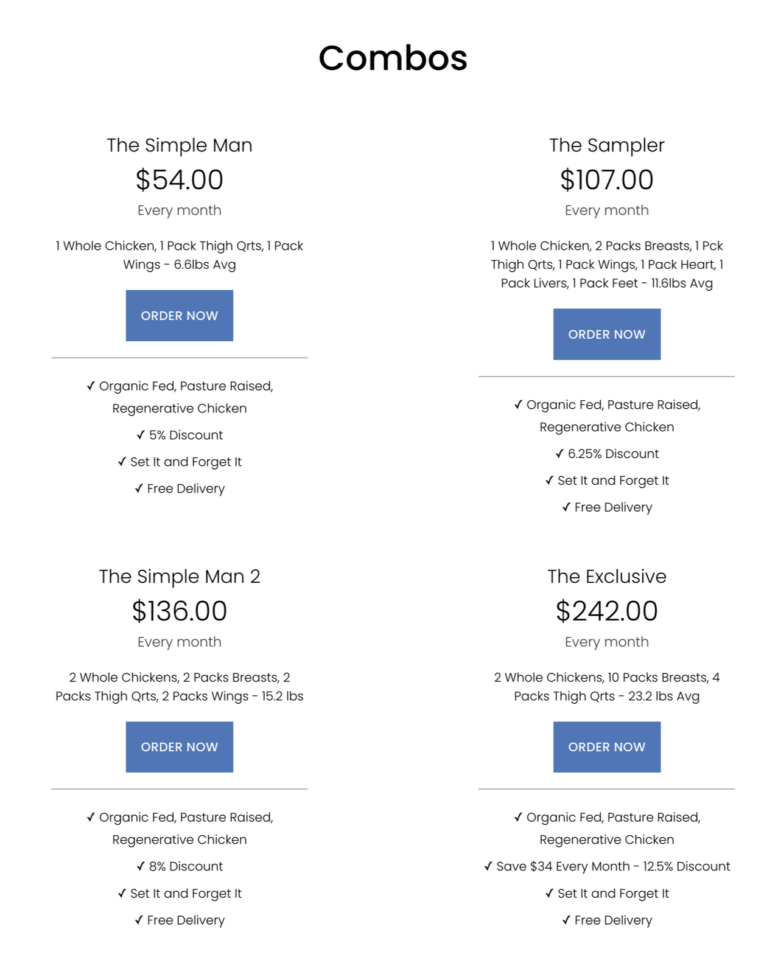778x966 pixels.
Task: Click the checkmark beside 8% Discount
Action: click(141, 866)
